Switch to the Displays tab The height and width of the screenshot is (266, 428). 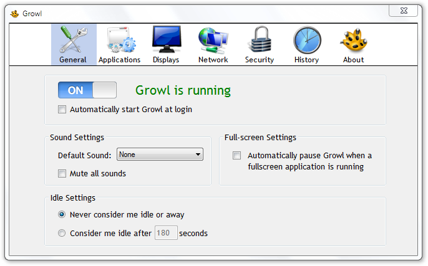(x=166, y=45)
